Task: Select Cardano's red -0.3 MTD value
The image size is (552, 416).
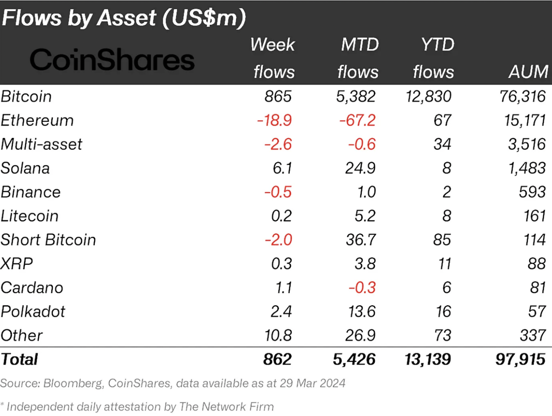Action: pos(362,287)
